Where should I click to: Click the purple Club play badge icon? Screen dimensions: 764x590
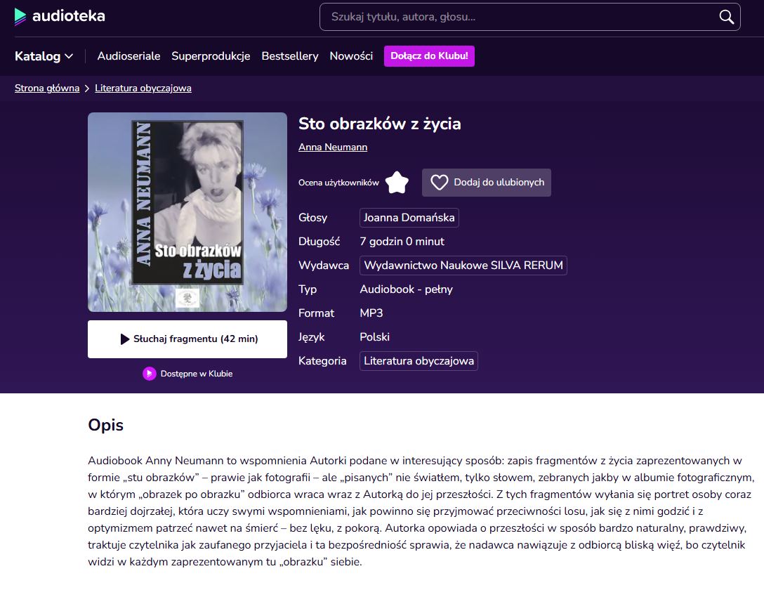150,374
